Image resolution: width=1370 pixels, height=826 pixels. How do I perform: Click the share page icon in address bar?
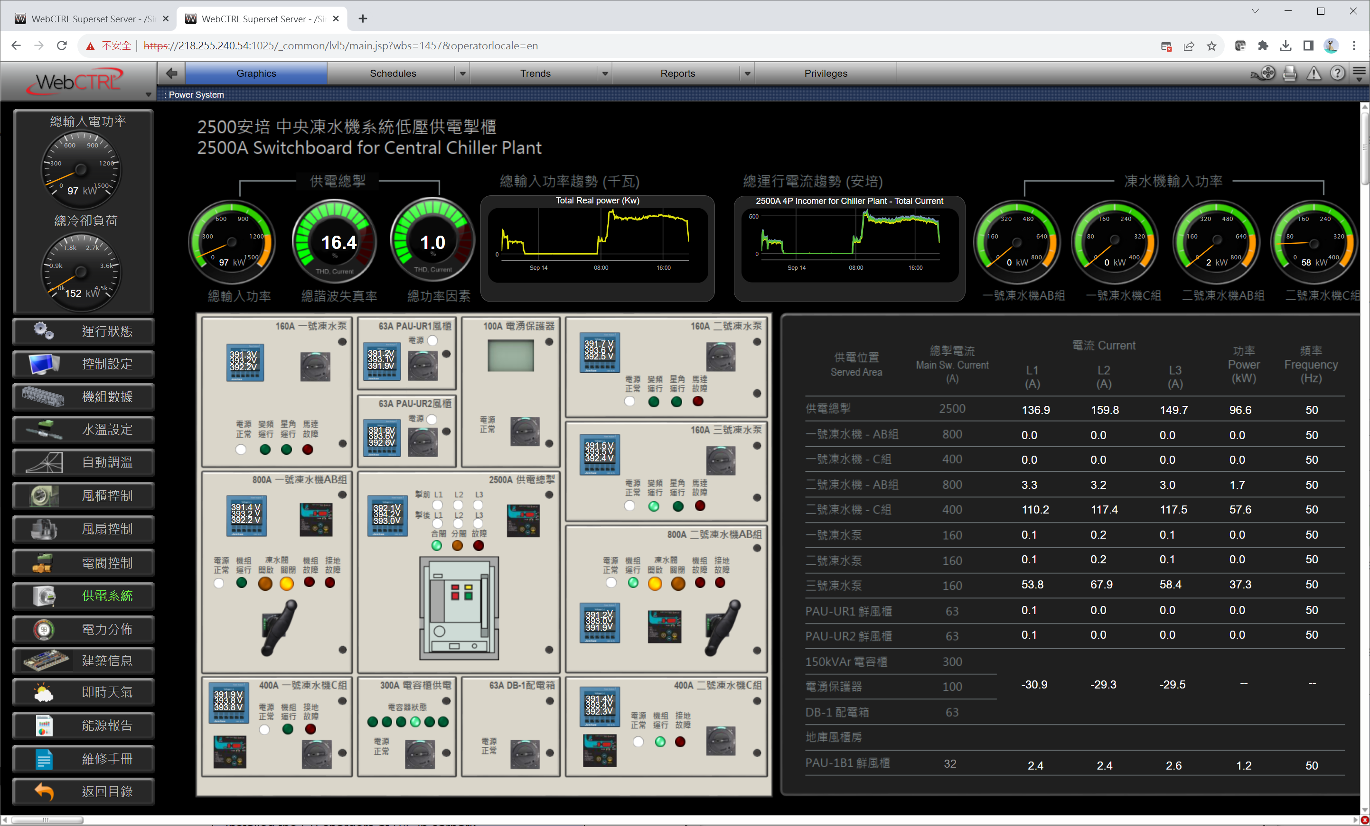[x=1189, y=46]
